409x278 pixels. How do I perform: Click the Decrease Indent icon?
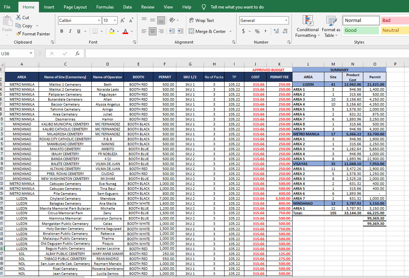[172, 31]
